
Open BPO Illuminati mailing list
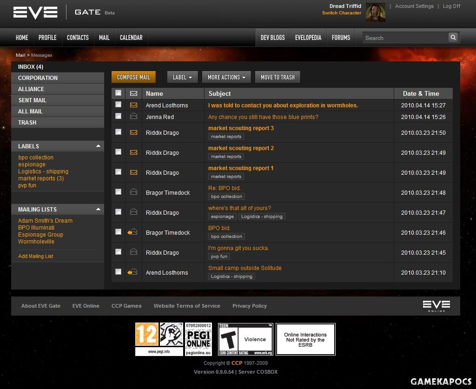click(x=36, y=228)
